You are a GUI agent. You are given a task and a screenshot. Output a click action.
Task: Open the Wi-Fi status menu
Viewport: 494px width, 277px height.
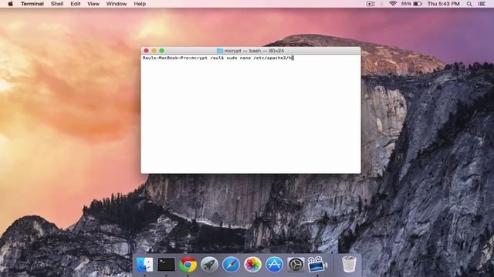pyautogui.click(x=393, y=4)
